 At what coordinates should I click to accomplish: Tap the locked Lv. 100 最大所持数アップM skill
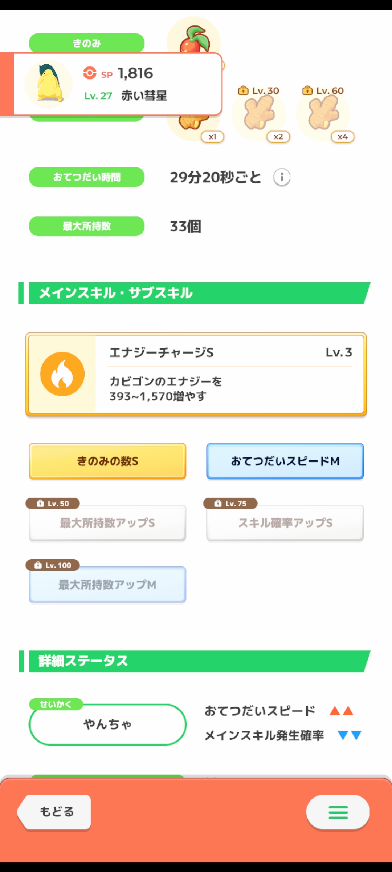[x=107, y=585]
